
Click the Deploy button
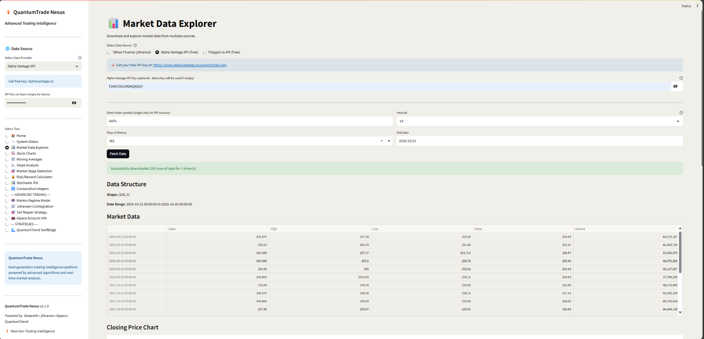pos(686,6)
